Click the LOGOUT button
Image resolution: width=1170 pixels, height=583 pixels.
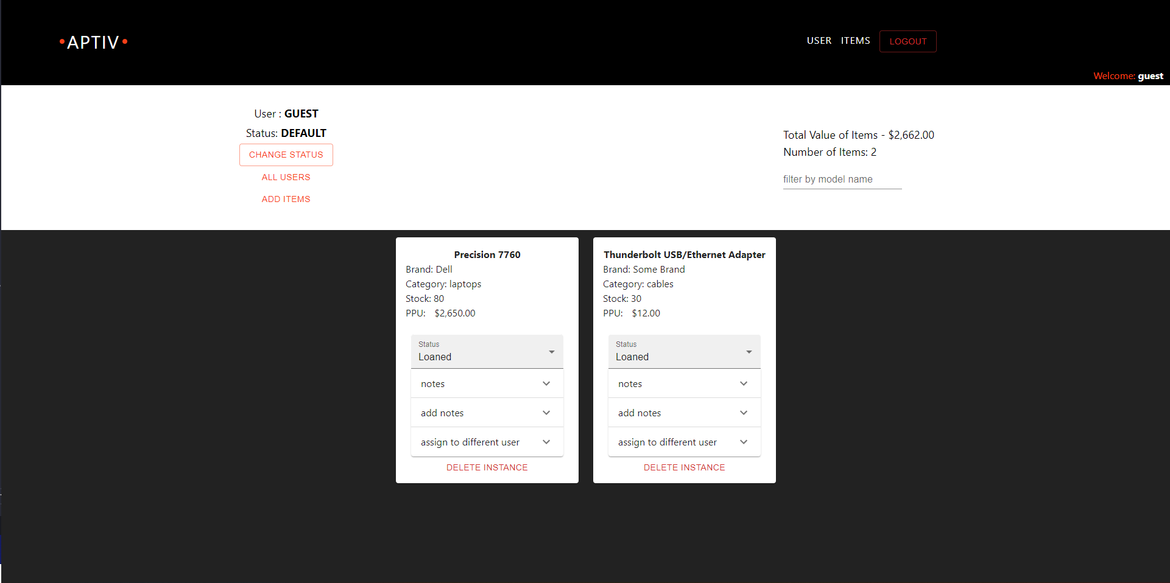pyautogui.click(x=908, y=41)
